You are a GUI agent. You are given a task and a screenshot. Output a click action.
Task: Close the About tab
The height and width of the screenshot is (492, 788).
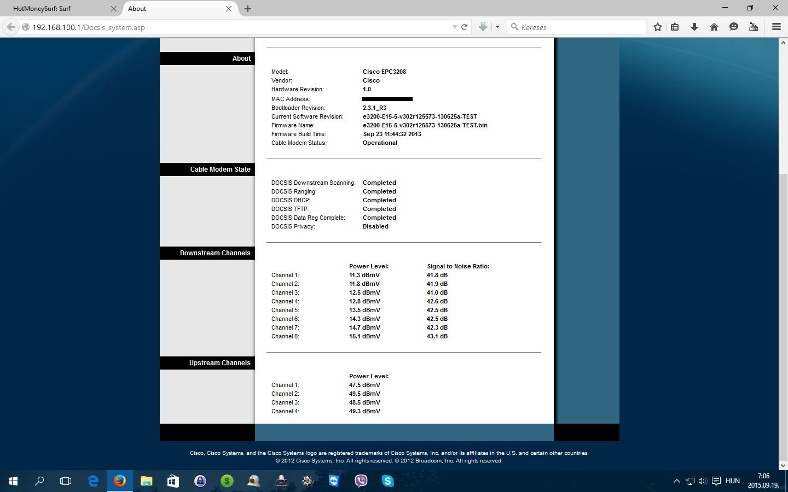click(229, 9)
